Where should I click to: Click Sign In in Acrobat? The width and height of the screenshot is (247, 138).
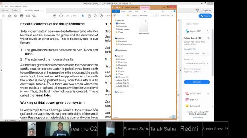207,10
